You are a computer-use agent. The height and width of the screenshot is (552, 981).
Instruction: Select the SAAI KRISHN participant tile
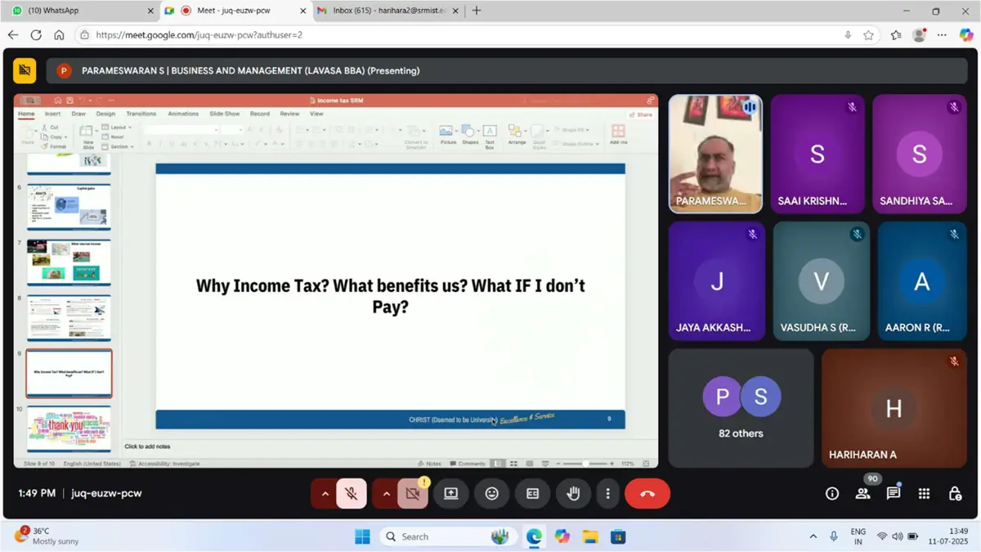coord(817,154)
